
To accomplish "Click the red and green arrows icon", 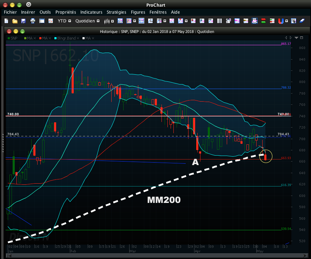I will pyautogui.click(x=263, y=21).
